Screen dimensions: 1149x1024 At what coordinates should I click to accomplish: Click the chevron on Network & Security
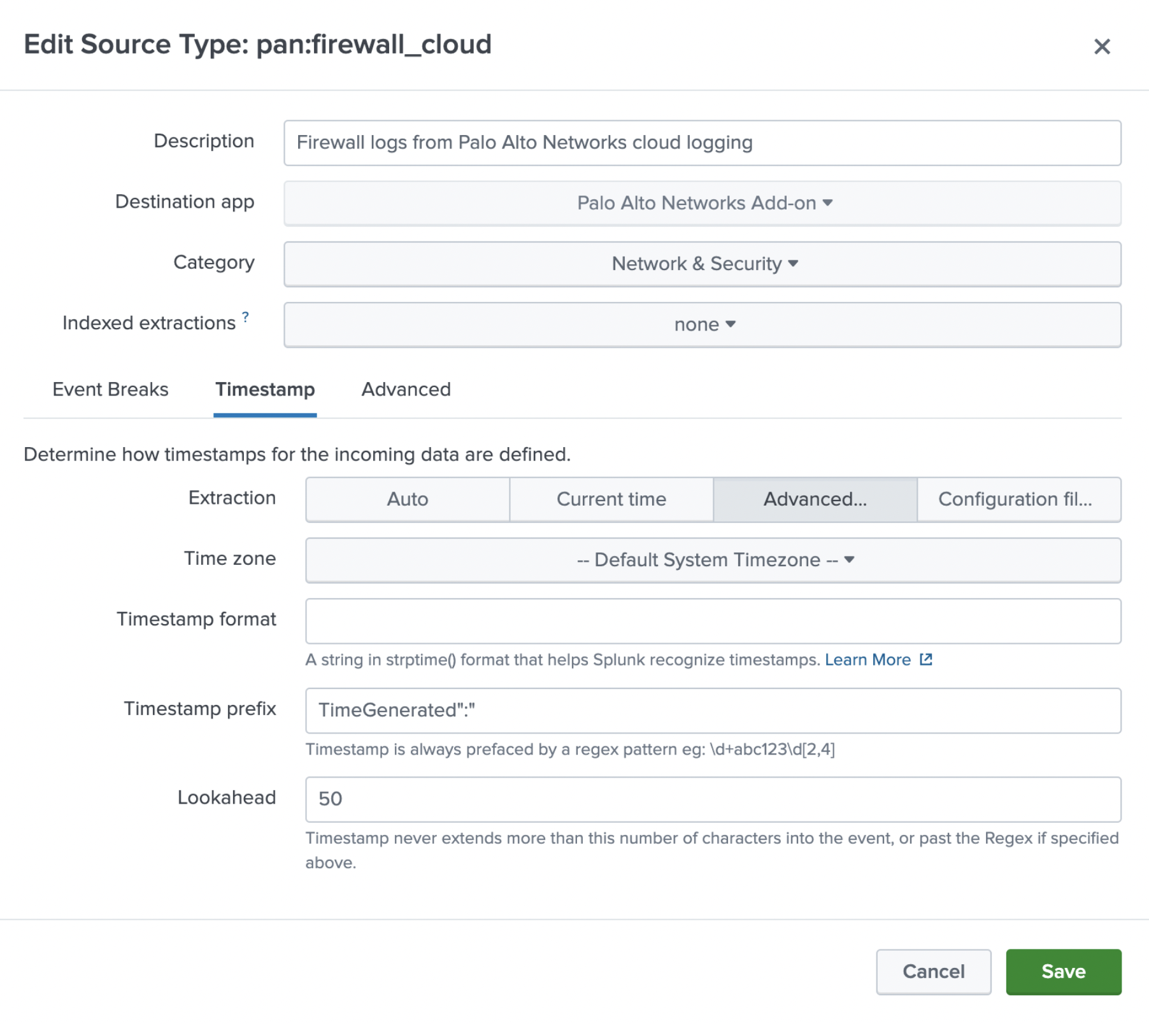click(793, 263)
